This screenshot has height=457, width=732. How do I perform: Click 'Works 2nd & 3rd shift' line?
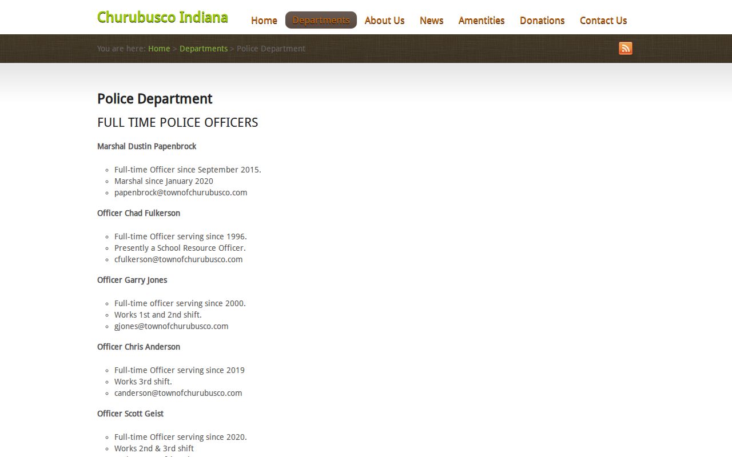154,448
